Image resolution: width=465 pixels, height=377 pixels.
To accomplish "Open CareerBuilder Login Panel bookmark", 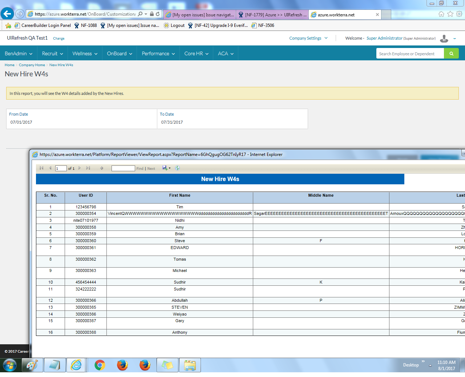I will pyautogui.click(x=43, y=25).
